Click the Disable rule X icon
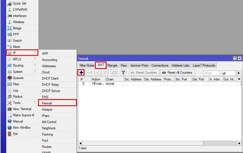The width and height of the screenshot is (243, 153). [105, 73]
